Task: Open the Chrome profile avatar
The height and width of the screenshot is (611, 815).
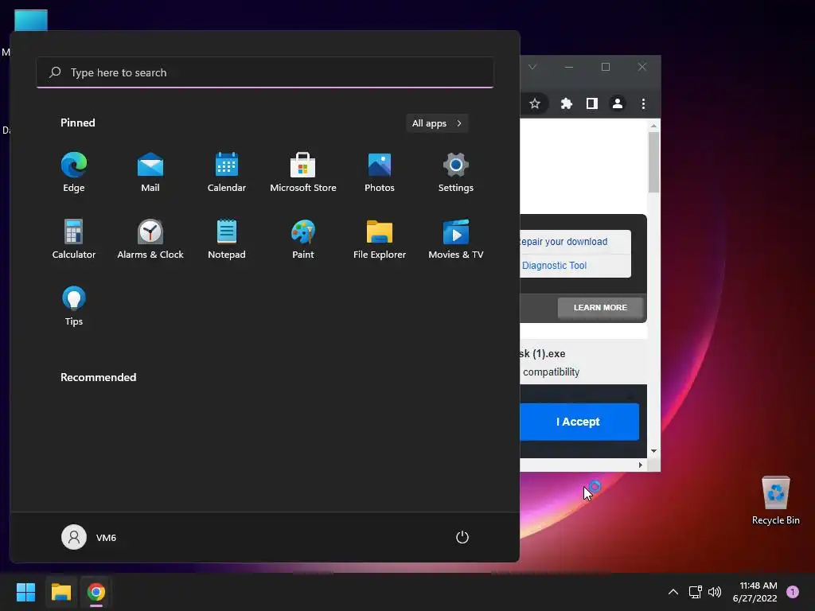Action: pyautogui.click(x=618, y=104)
